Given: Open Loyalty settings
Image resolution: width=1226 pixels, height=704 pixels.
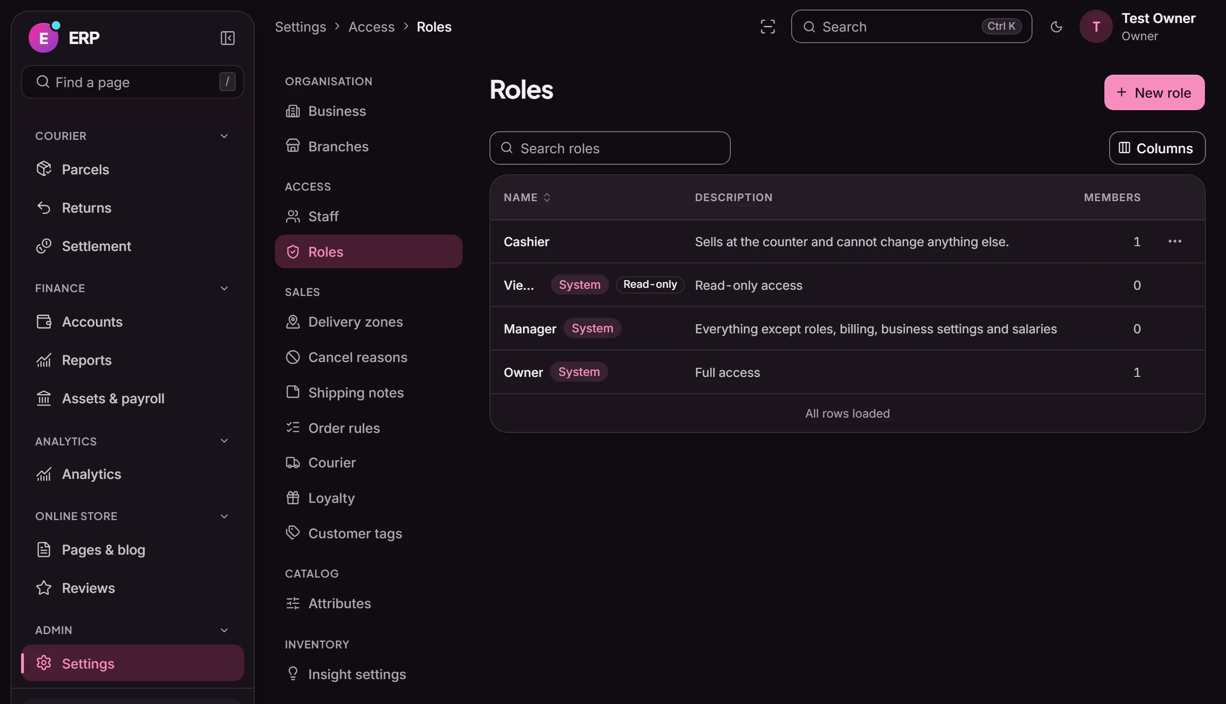Looking at the screenshot, I should tap(368, 498).
